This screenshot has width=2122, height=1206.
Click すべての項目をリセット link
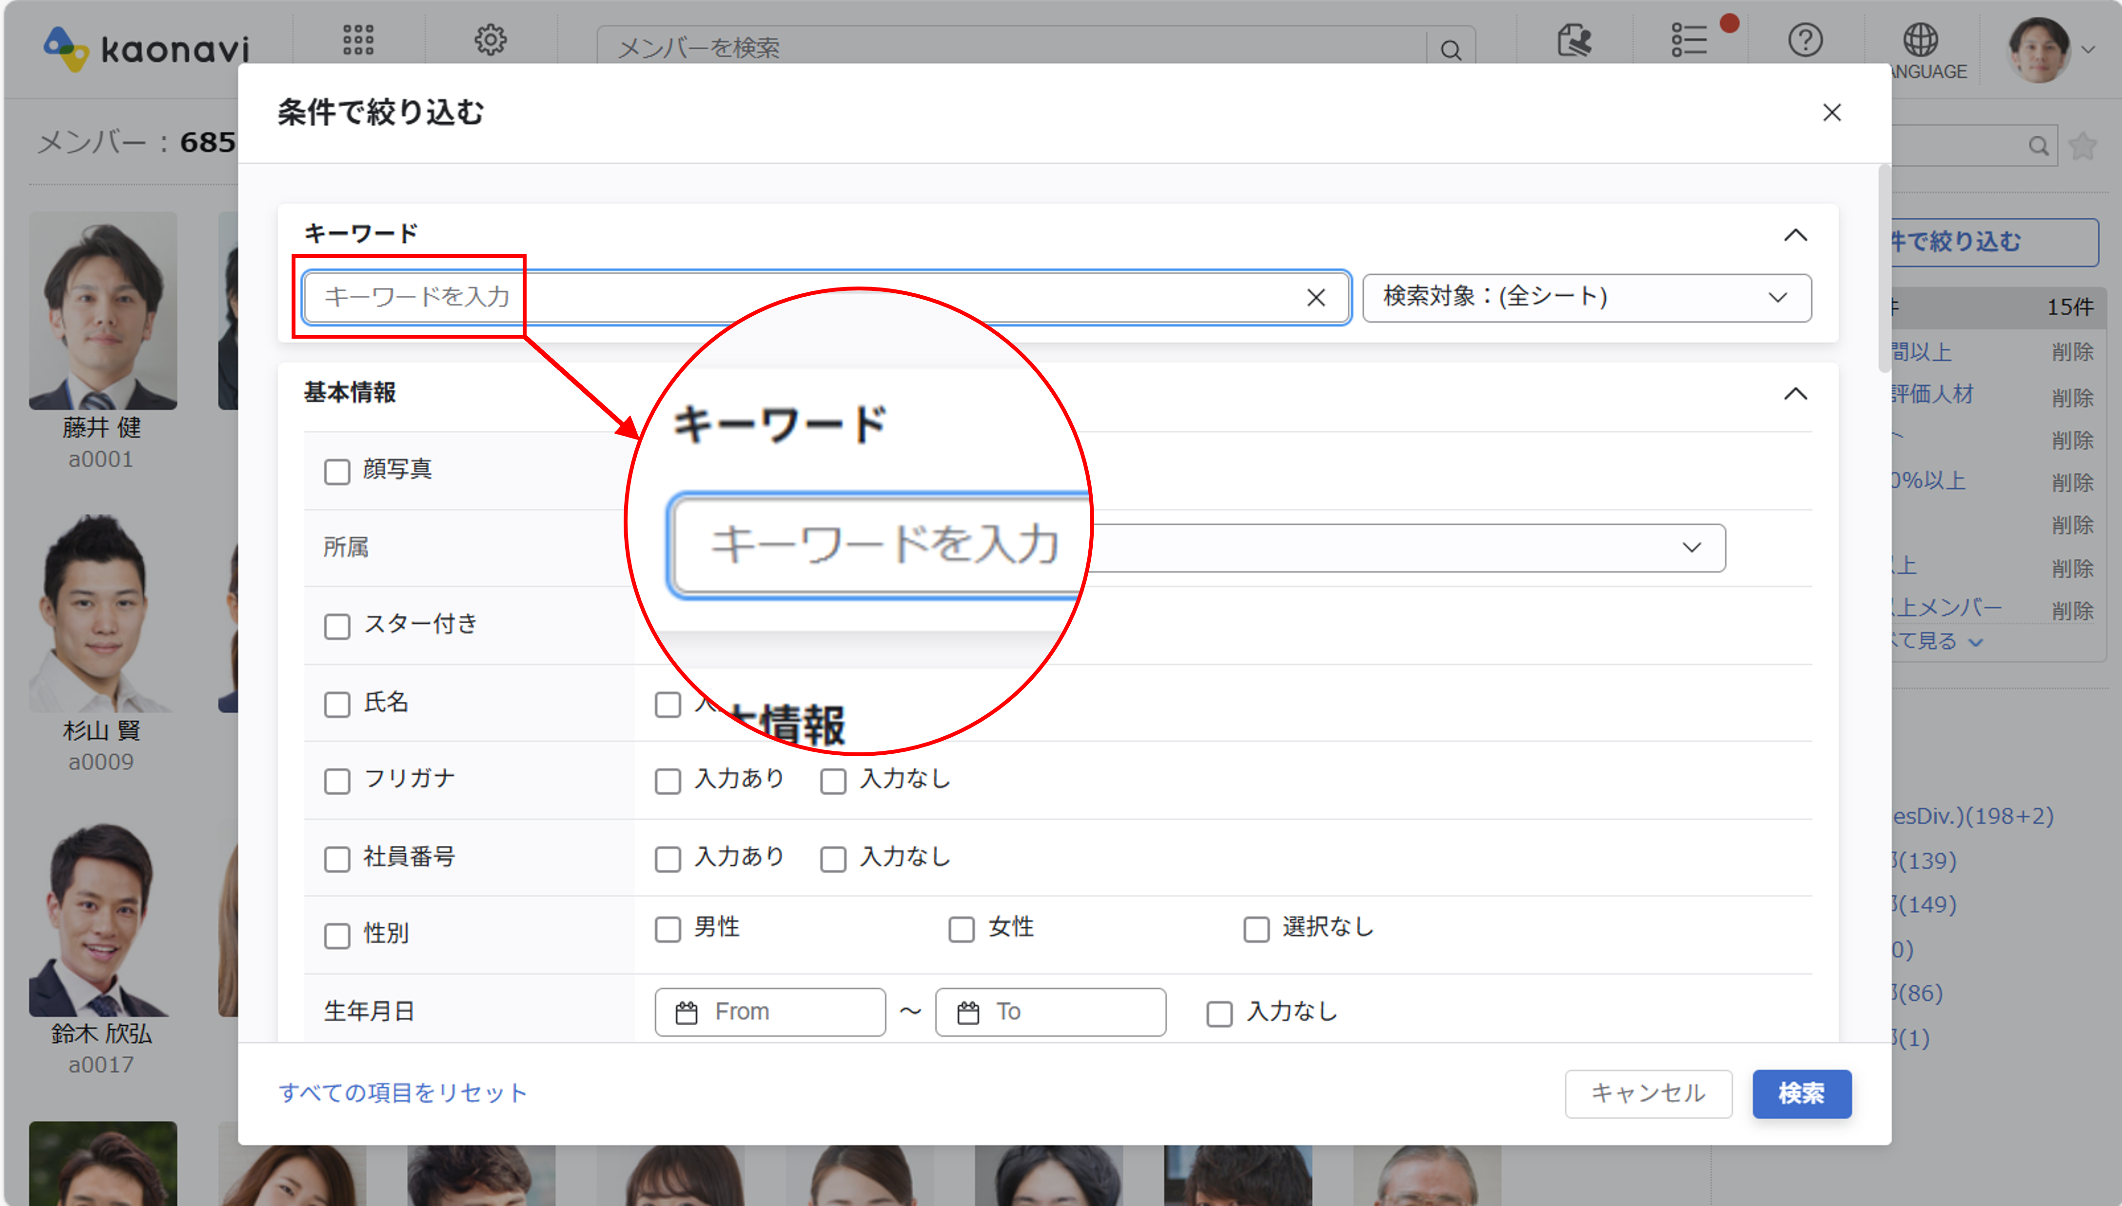point(403,1093)
